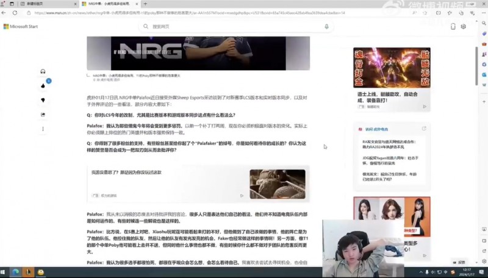488x278 pixels.
Task: Open publisher card external link icon
Action: [x=424, y=129]
